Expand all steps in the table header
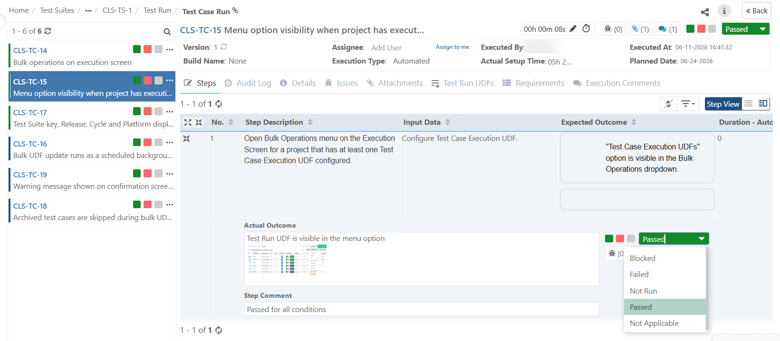The height and width of the screenshot is (341, 780). pyautogui.click(x=188, y=122)
